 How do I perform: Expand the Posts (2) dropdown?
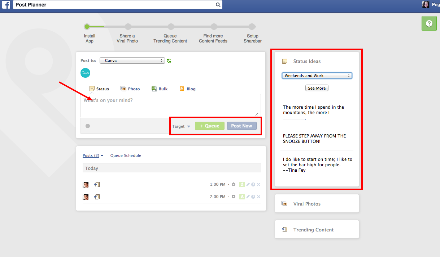(x=93, y=155)
